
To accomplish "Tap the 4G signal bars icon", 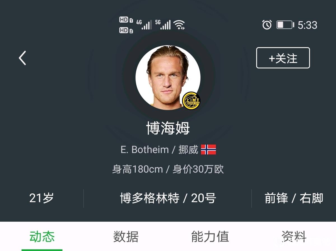I will coord(144,25).
